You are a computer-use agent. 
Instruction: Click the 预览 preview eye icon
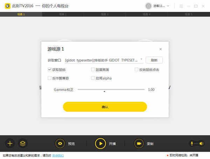point(60,144)
